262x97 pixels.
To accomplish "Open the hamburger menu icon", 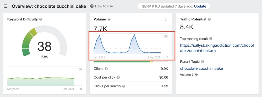I will pos(6,6).
